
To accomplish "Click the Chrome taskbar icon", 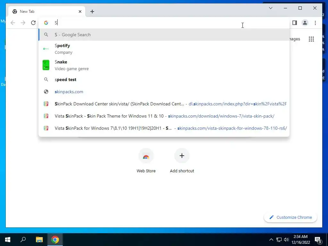I will point(55,240).
